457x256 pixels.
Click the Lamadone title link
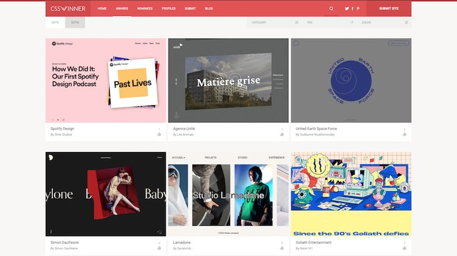[182, 242]
